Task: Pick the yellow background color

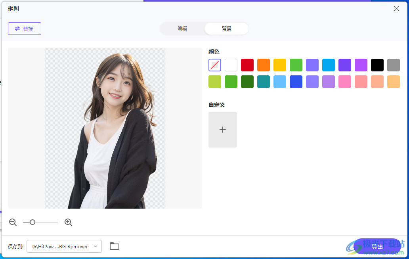Action: pyautogui.click(x=279, y=65)
